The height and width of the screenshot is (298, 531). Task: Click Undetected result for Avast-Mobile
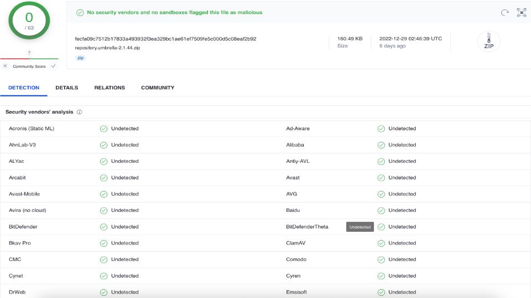click(125, 194)
